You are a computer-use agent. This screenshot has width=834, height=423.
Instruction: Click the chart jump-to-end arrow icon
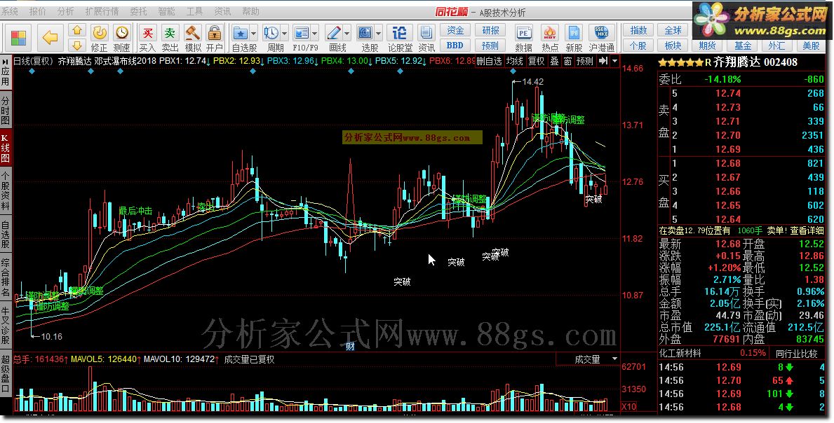click(603, 61)
